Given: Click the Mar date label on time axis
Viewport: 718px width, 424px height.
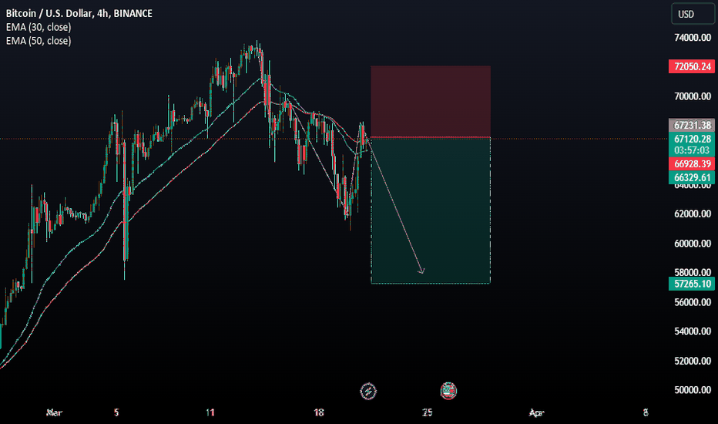Looking at the screenshot, I should pyautogui.click(x=54, y=412).
